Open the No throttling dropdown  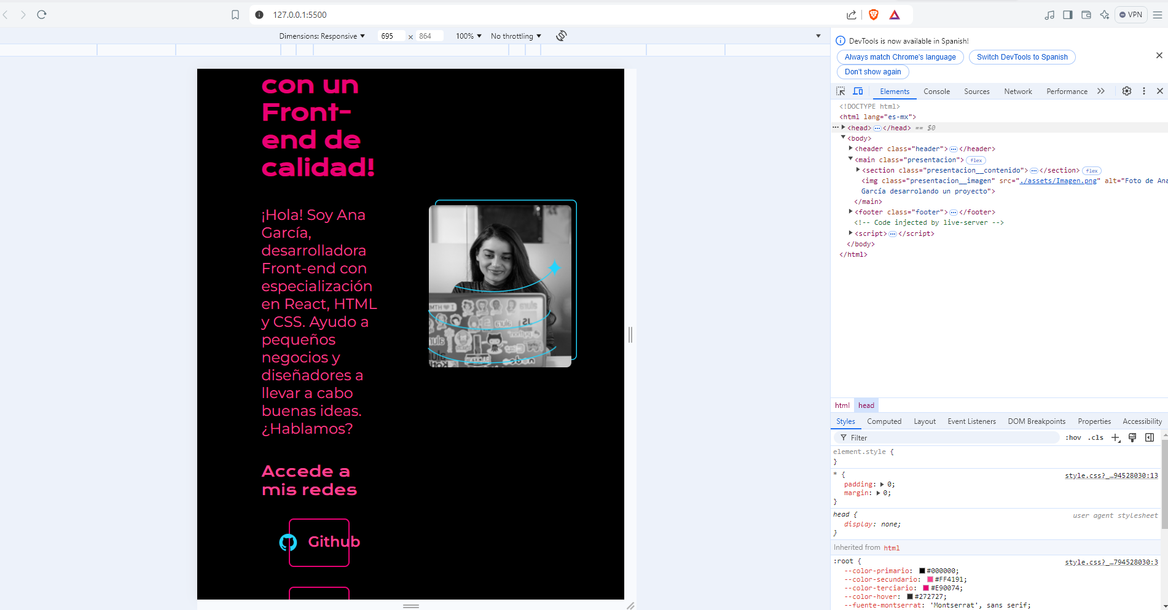tap(516, 36)
